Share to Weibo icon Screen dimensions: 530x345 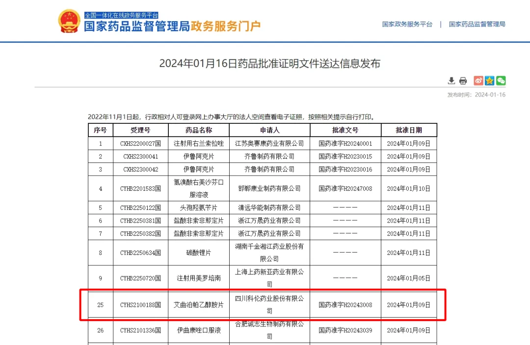[x=478, y=81]
